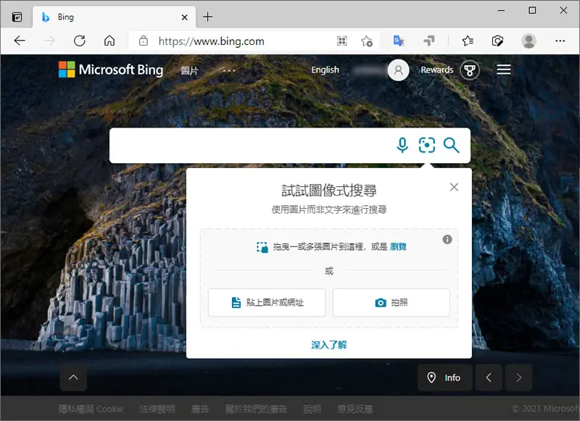Expand the bottom up-chevron panel
Screen dimensions: 580x421
coord(74,378)
